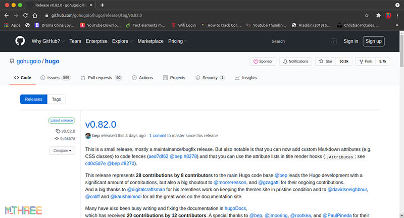Open the 5.7k forks count
Image resolution: width=404 pixels, height=218 pixels.
[383, 62]
